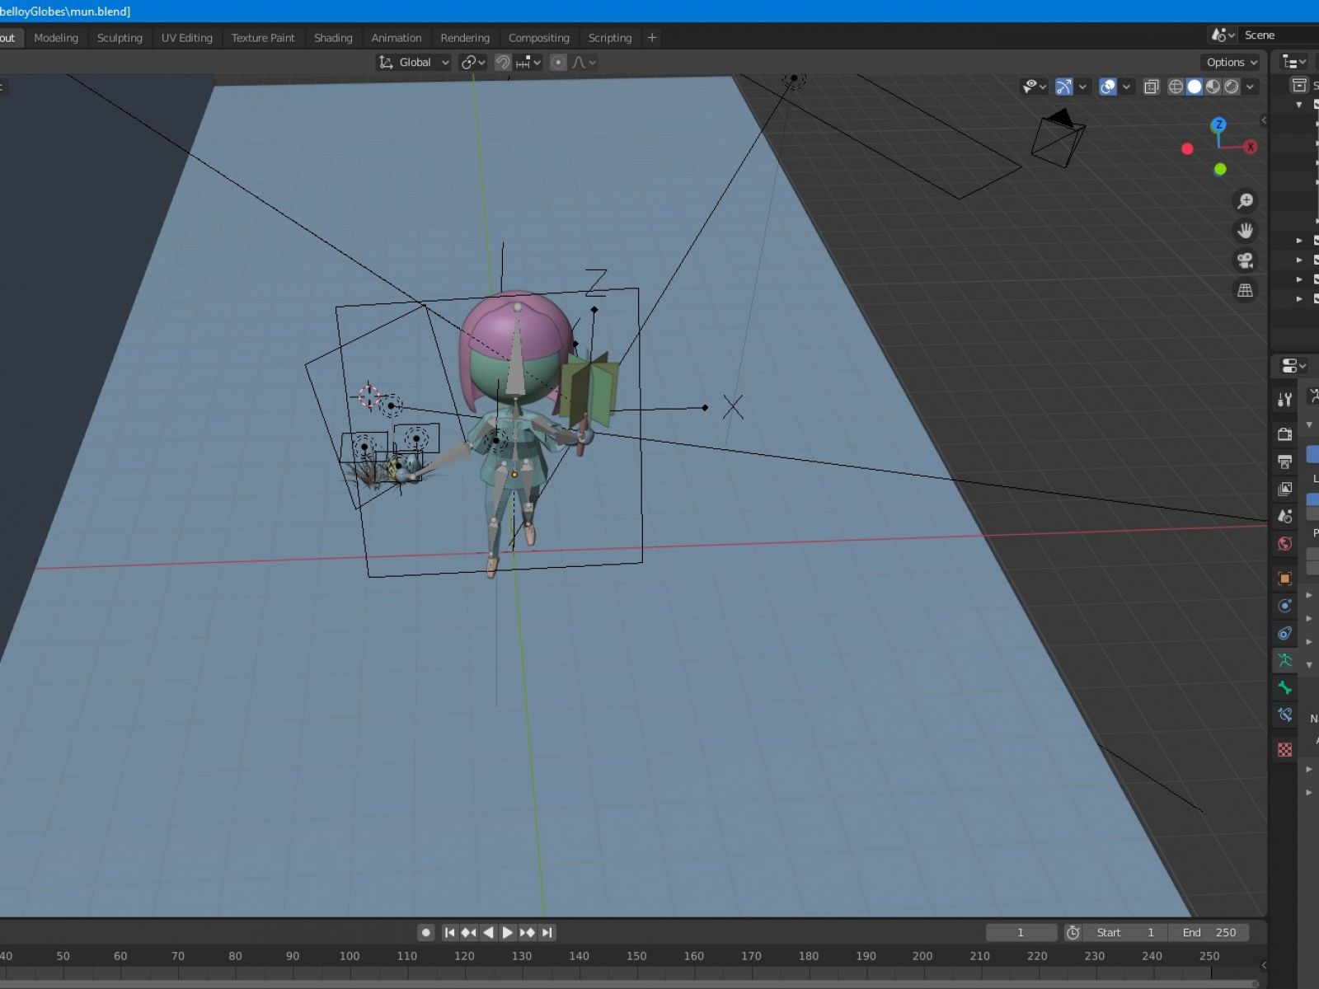This screenshot has height=989, width=1319.
Task: Toggle X-ray mode in viewport
Action: tap(1152, 87)
